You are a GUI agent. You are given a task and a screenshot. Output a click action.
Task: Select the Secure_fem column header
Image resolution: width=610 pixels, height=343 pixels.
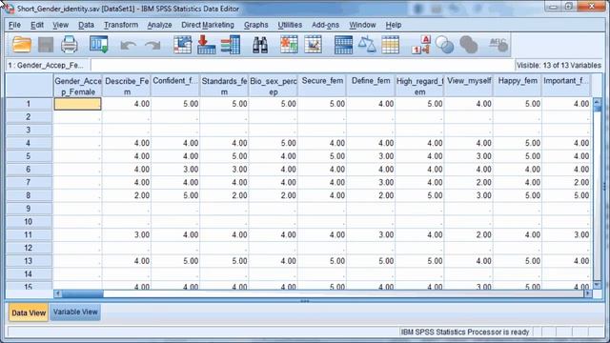(x=322, y=86)
